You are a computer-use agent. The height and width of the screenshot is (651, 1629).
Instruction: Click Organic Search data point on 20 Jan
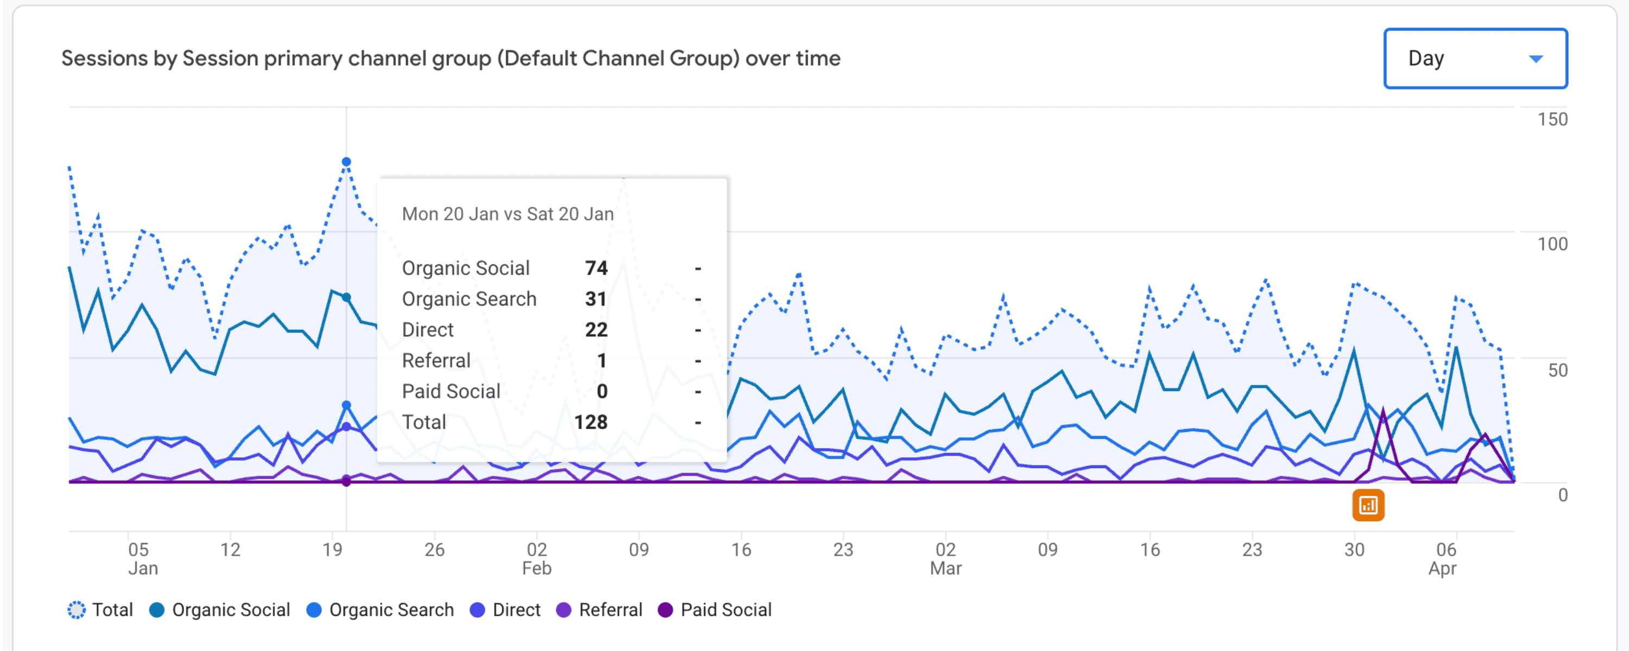click(346, 406)
